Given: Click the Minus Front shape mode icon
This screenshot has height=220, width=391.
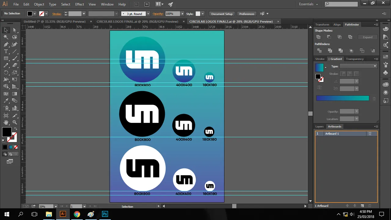Looking at the screenshot, I should click(x=329, y=37).
